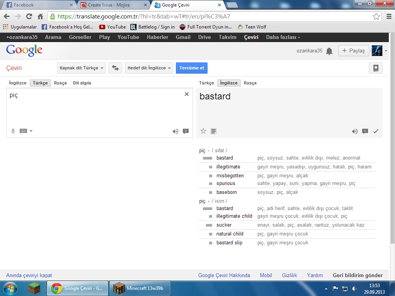
Task: Click the browser forward arrow
Action: pos(18,16)
